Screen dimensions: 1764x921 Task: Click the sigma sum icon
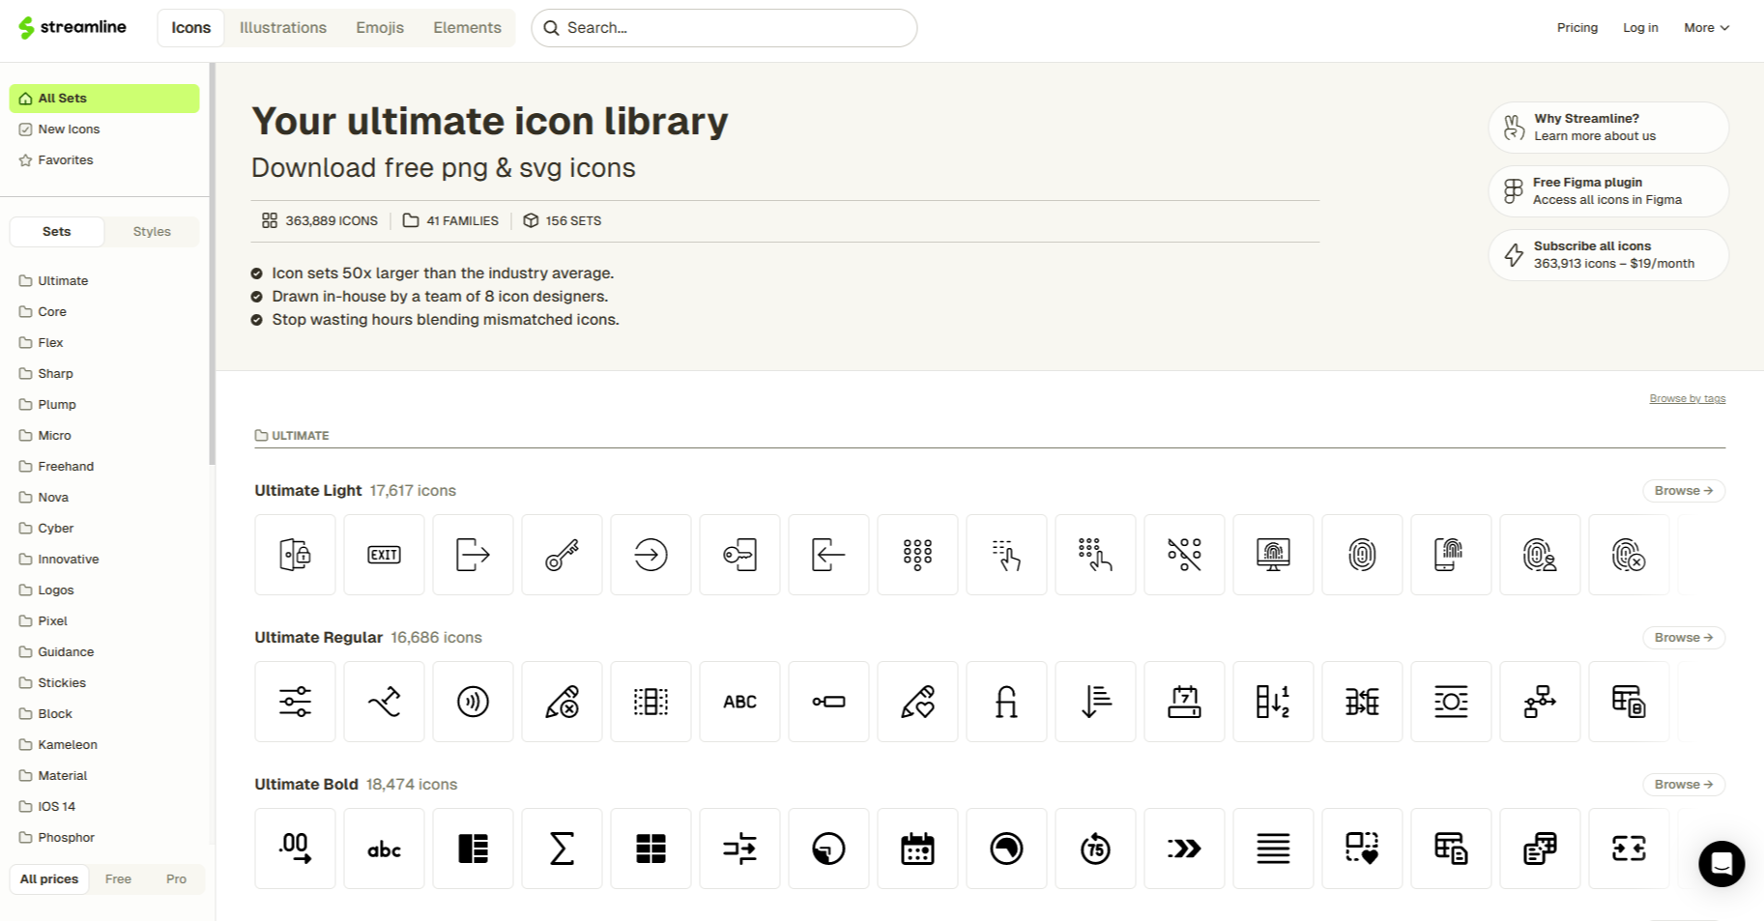point(562,849)
